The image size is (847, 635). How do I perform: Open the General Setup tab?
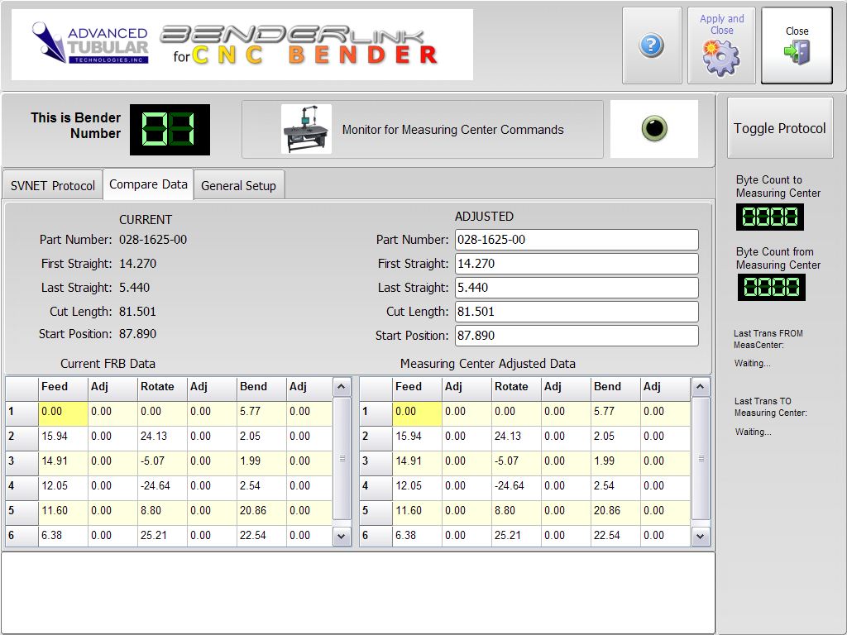(x=238, y=186)
